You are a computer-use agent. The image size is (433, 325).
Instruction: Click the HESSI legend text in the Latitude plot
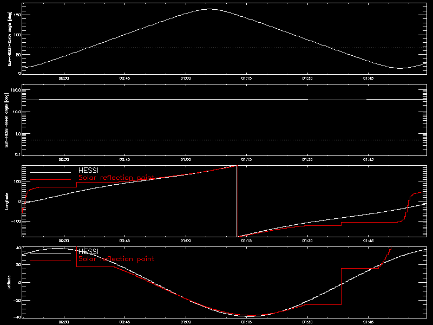pyautogui.click(x=88, y=251)
